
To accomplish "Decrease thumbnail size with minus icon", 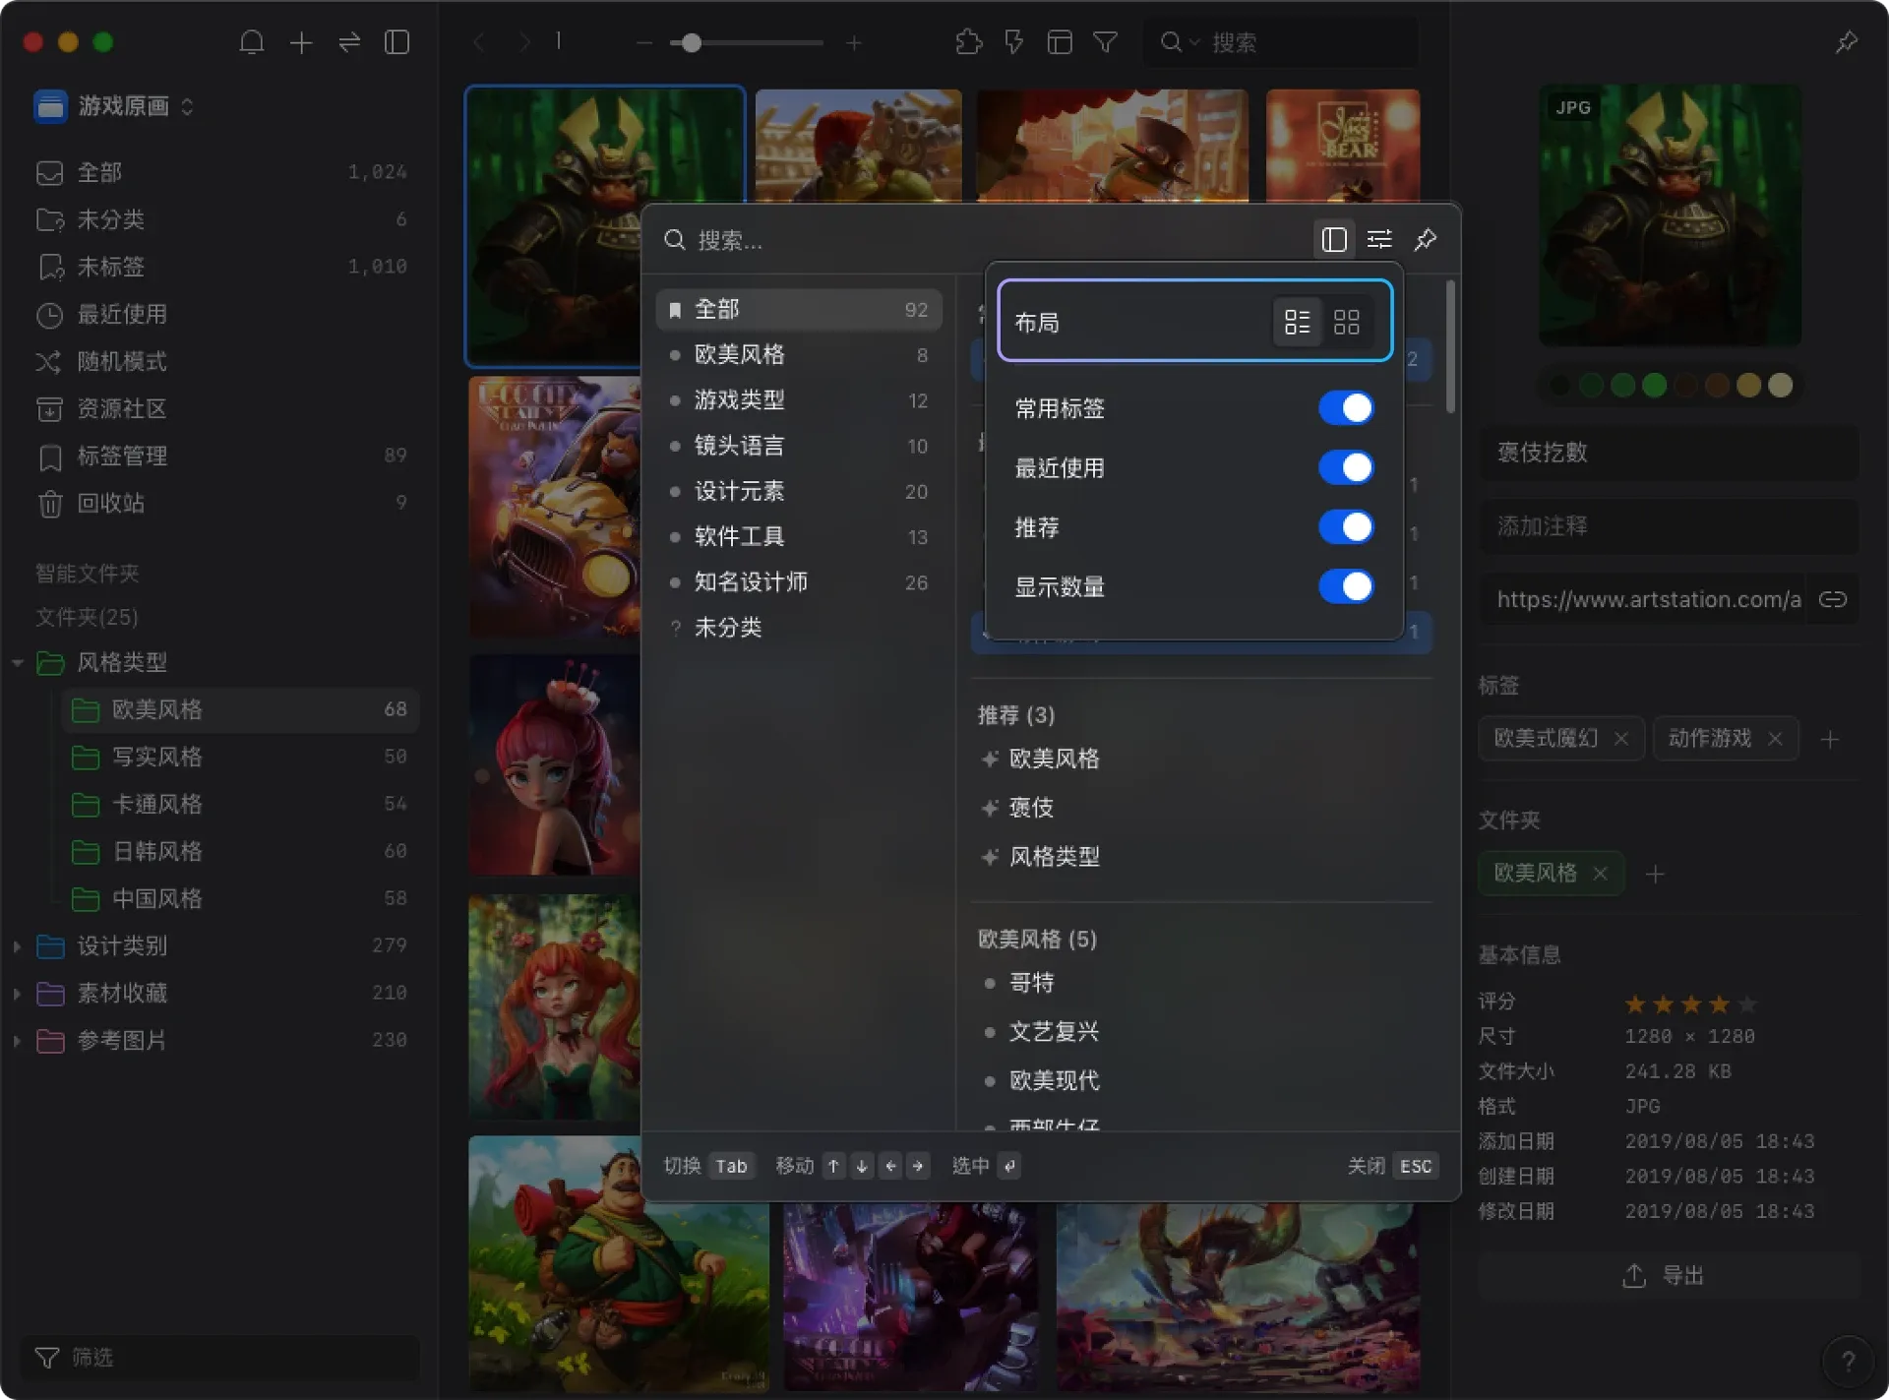I will [644, 42].
